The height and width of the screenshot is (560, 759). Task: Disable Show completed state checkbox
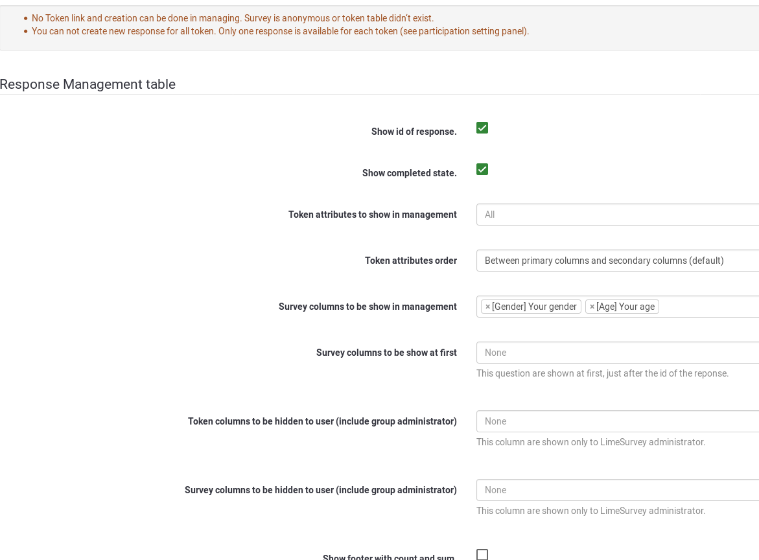(x=482, y=169)
